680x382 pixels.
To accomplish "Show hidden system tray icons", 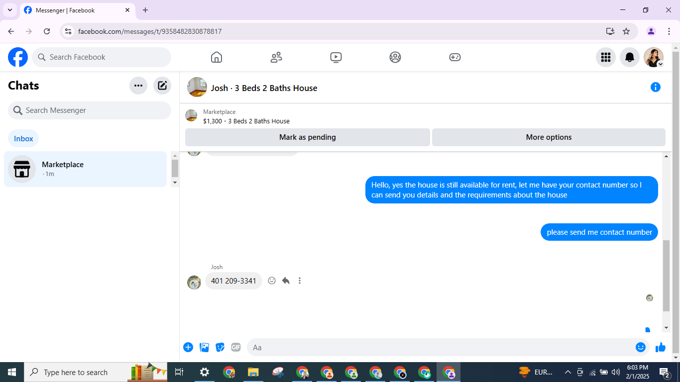I will click(x=567, y=372).
